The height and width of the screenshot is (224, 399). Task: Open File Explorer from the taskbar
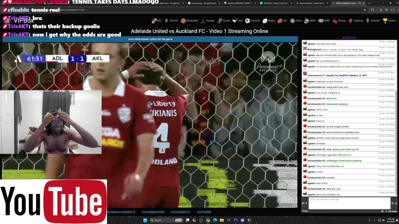coord(222,220)
